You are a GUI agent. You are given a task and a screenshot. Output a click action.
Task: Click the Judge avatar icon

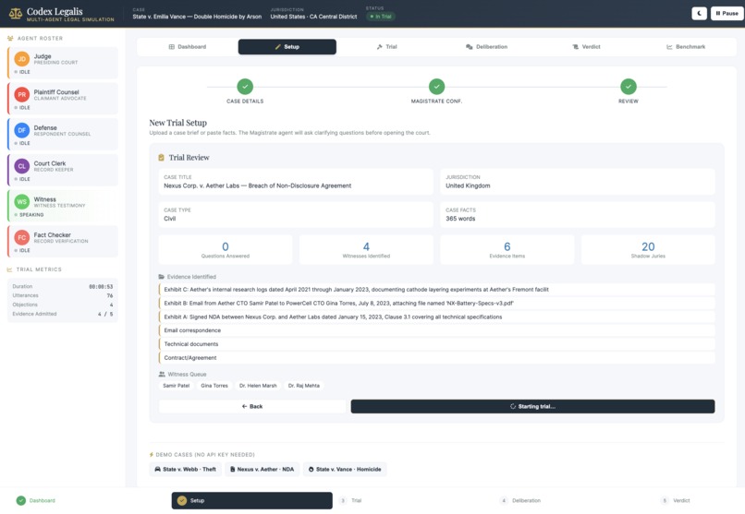[x=22, y=59]
